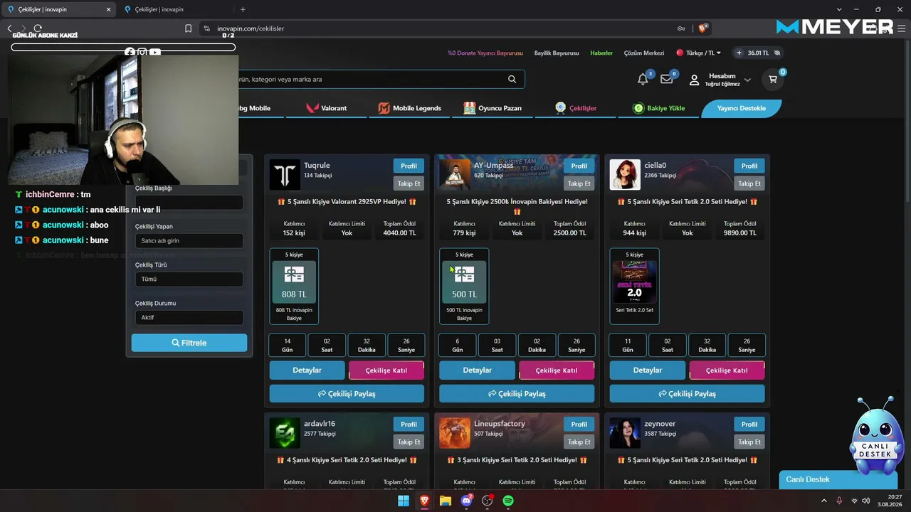Click the plus icon to add balance
Image resolution: width=911 pixels, height=512 pixels.
point(739,53)
